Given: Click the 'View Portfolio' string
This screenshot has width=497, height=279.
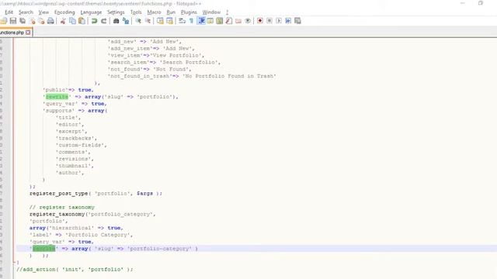Looking at the screenshot, I should pyautogui.click(x=176, y=55).
